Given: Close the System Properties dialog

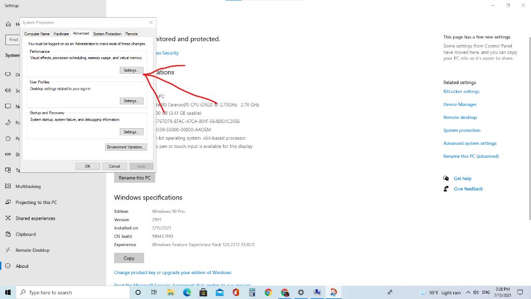Looking at the screenshot, I should click(x=151, y=22).
